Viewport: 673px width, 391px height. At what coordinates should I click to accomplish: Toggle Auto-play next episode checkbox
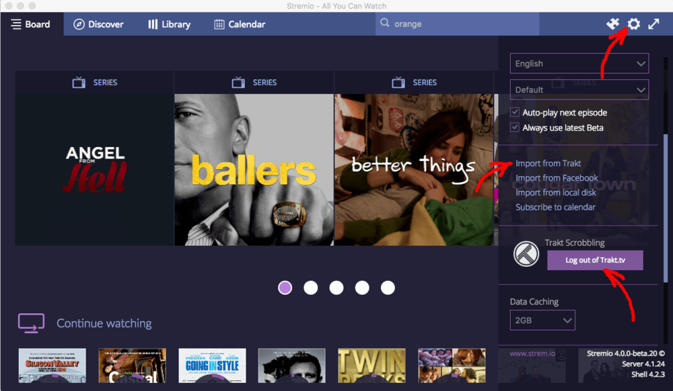(x=515, y=113)
